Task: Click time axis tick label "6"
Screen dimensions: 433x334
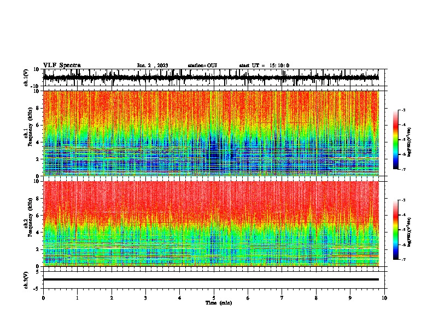Action: click(x=248, y=298)
